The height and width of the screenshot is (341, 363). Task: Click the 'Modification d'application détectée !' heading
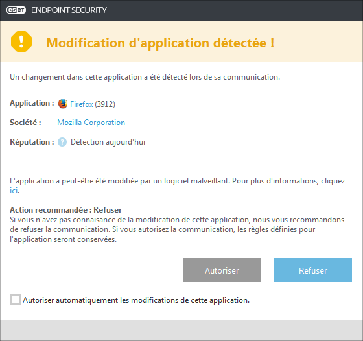tap(160, 43)
